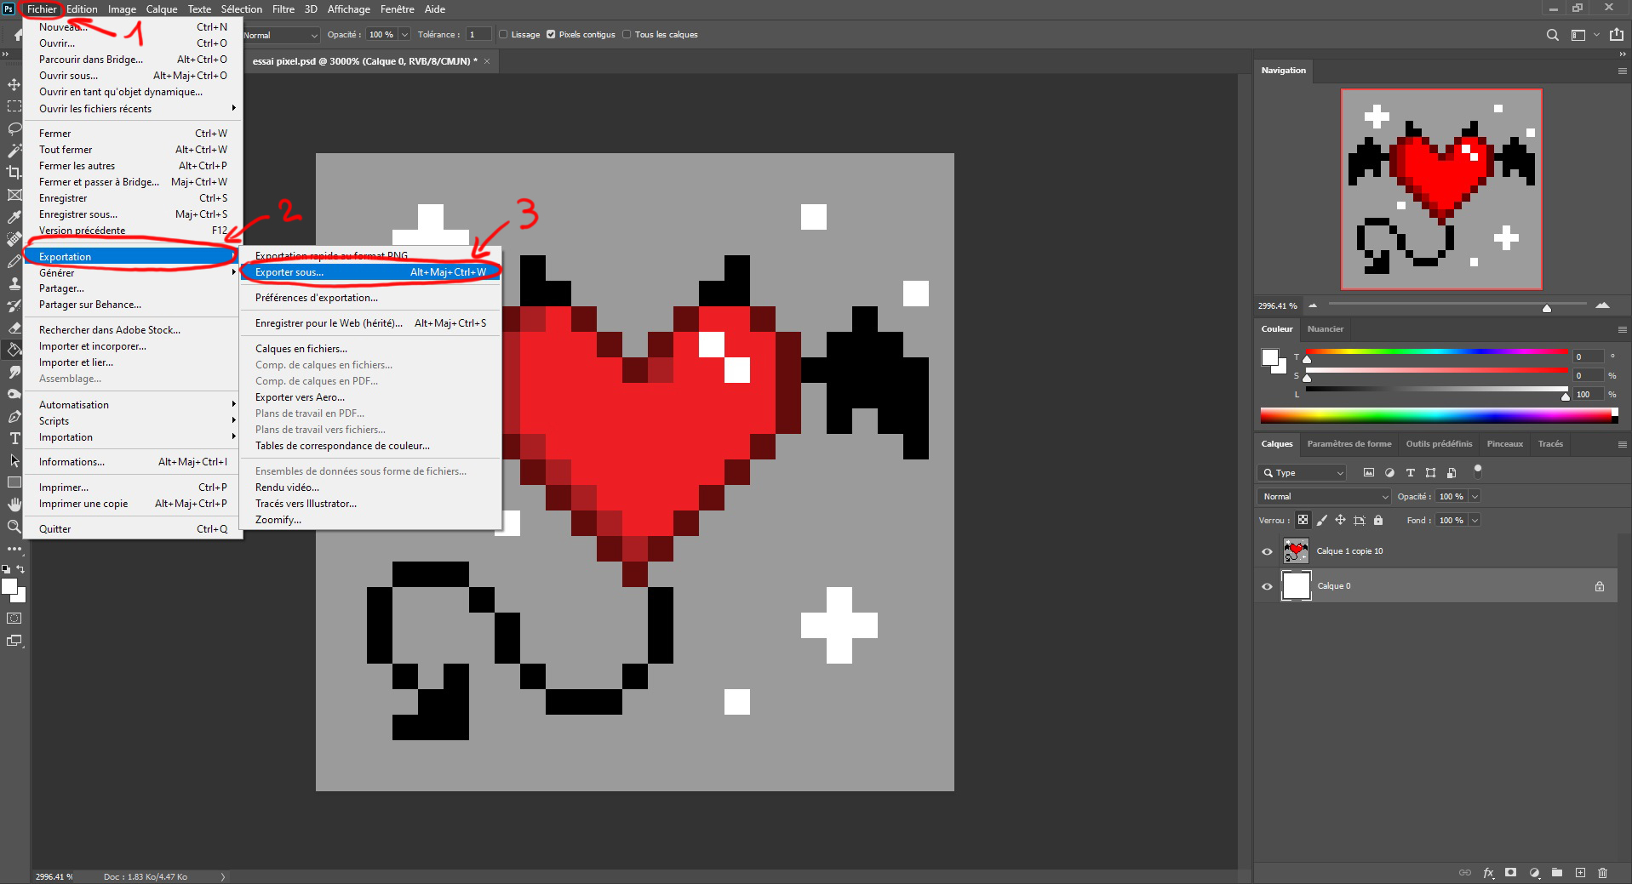
Task: Open the fx layer styles menu
Action: tap(1488, 873)
